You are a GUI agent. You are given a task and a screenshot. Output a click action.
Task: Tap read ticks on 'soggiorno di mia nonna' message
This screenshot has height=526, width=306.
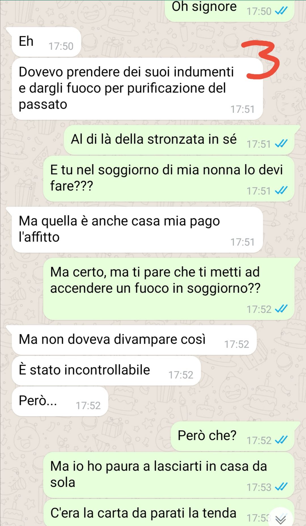pyautogui.click(x=281, y=190)
